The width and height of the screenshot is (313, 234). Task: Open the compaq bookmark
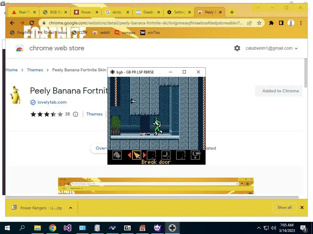[x=125, y=32]
